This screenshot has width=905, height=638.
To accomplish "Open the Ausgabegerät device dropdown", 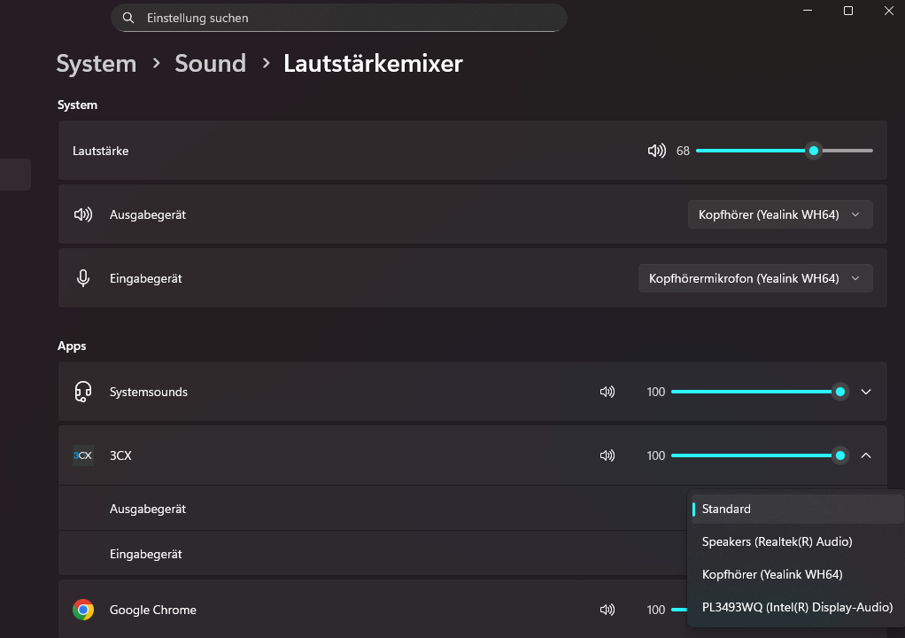I will coord(779,214).
